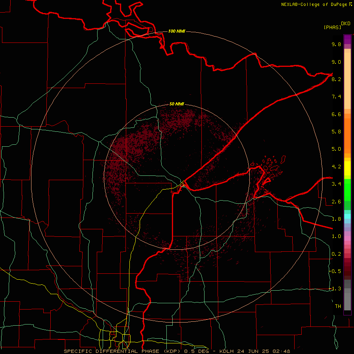Click the -0.5 scale value
Viewport: 354px width, 354px height.
pos(335,271)
